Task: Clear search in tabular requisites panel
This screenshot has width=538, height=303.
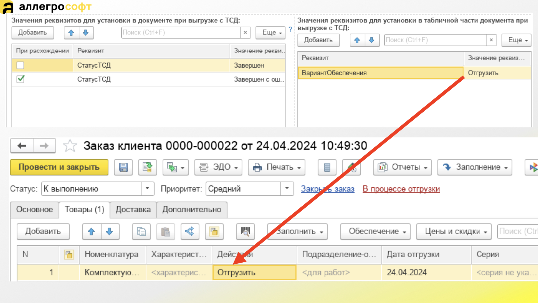Action: 491,40
